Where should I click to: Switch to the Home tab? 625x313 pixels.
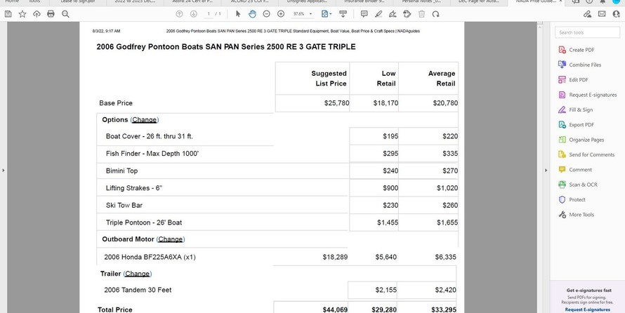coord(12,2)
